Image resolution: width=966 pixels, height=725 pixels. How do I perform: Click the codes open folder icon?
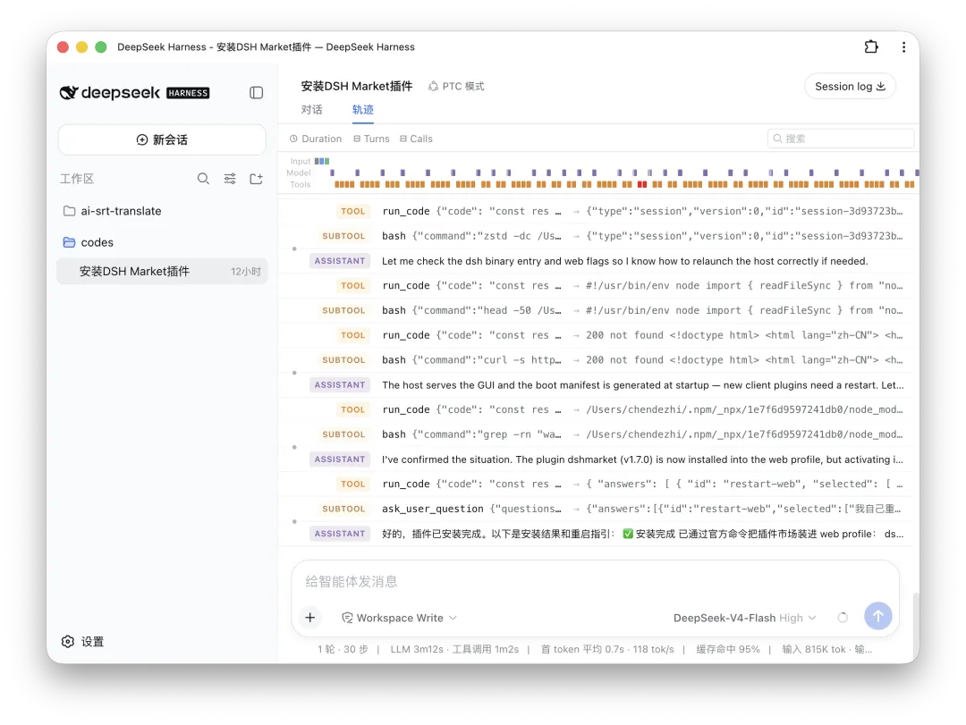[x=70, y=242]
